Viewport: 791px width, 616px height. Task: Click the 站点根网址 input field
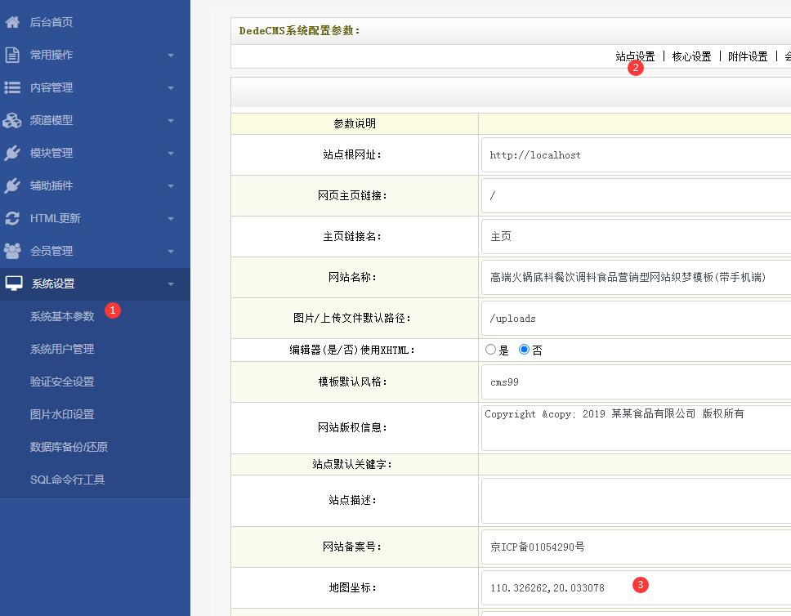pos(637,154)
